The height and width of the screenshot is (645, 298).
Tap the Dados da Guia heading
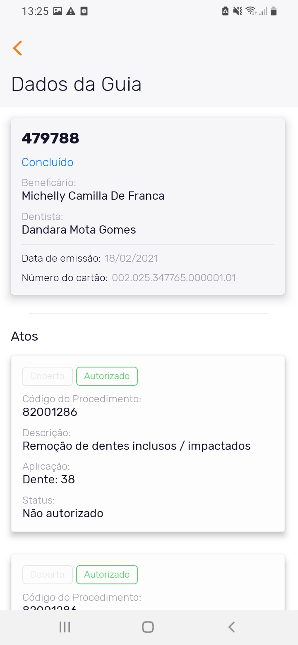[77, 84]
